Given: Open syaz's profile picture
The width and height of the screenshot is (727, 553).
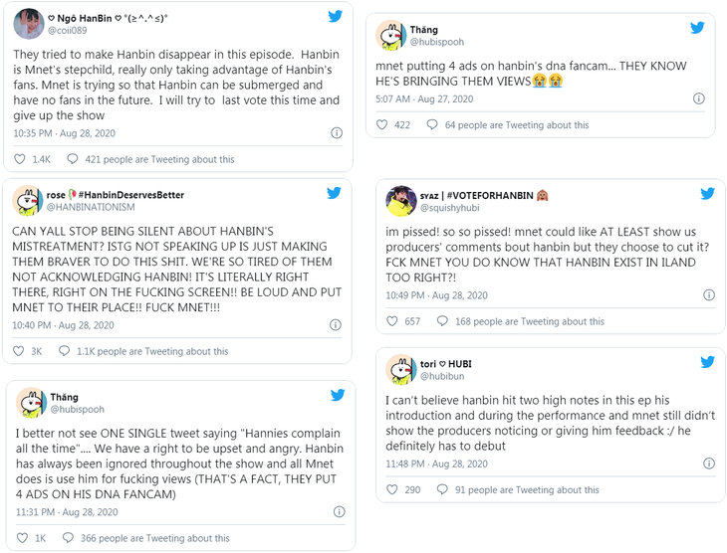Looking at the screenshot, I should pyautogui.click(x=400, y=200).
